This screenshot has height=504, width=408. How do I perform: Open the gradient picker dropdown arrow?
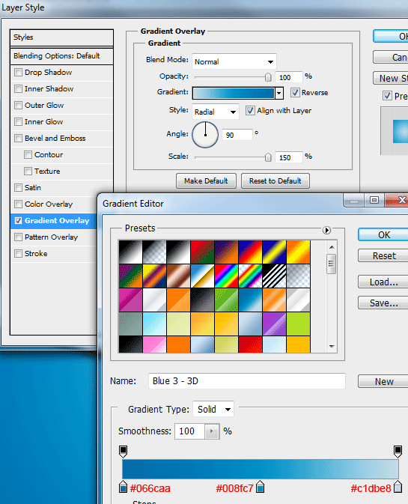[279, 93]
